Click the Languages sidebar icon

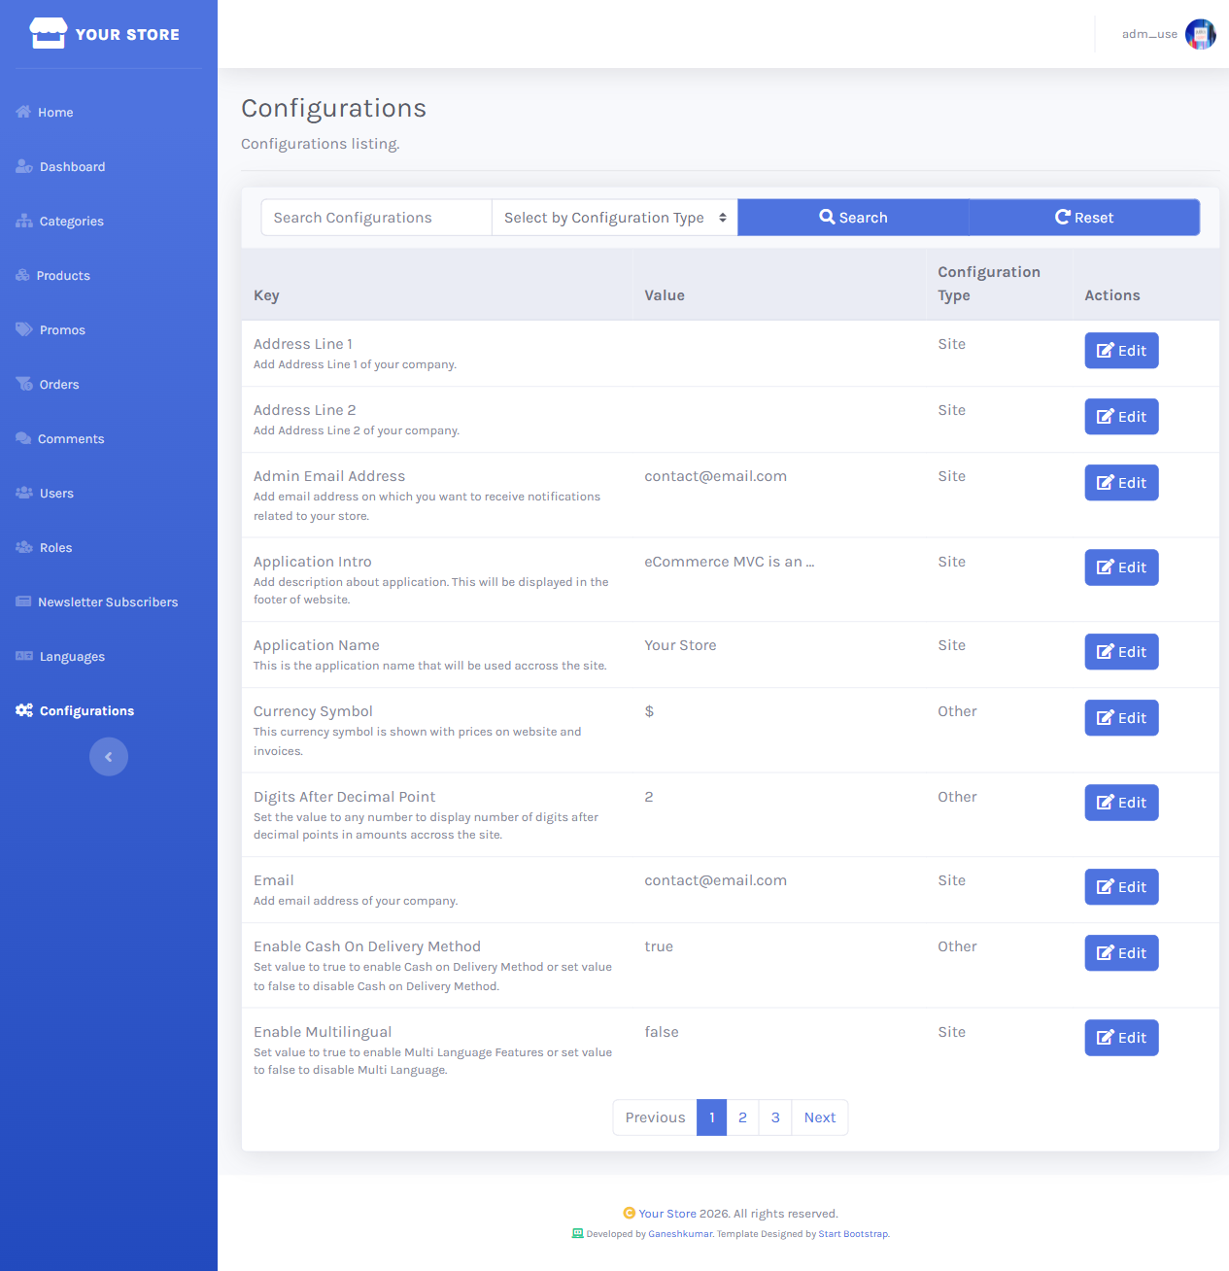point(24,656)
